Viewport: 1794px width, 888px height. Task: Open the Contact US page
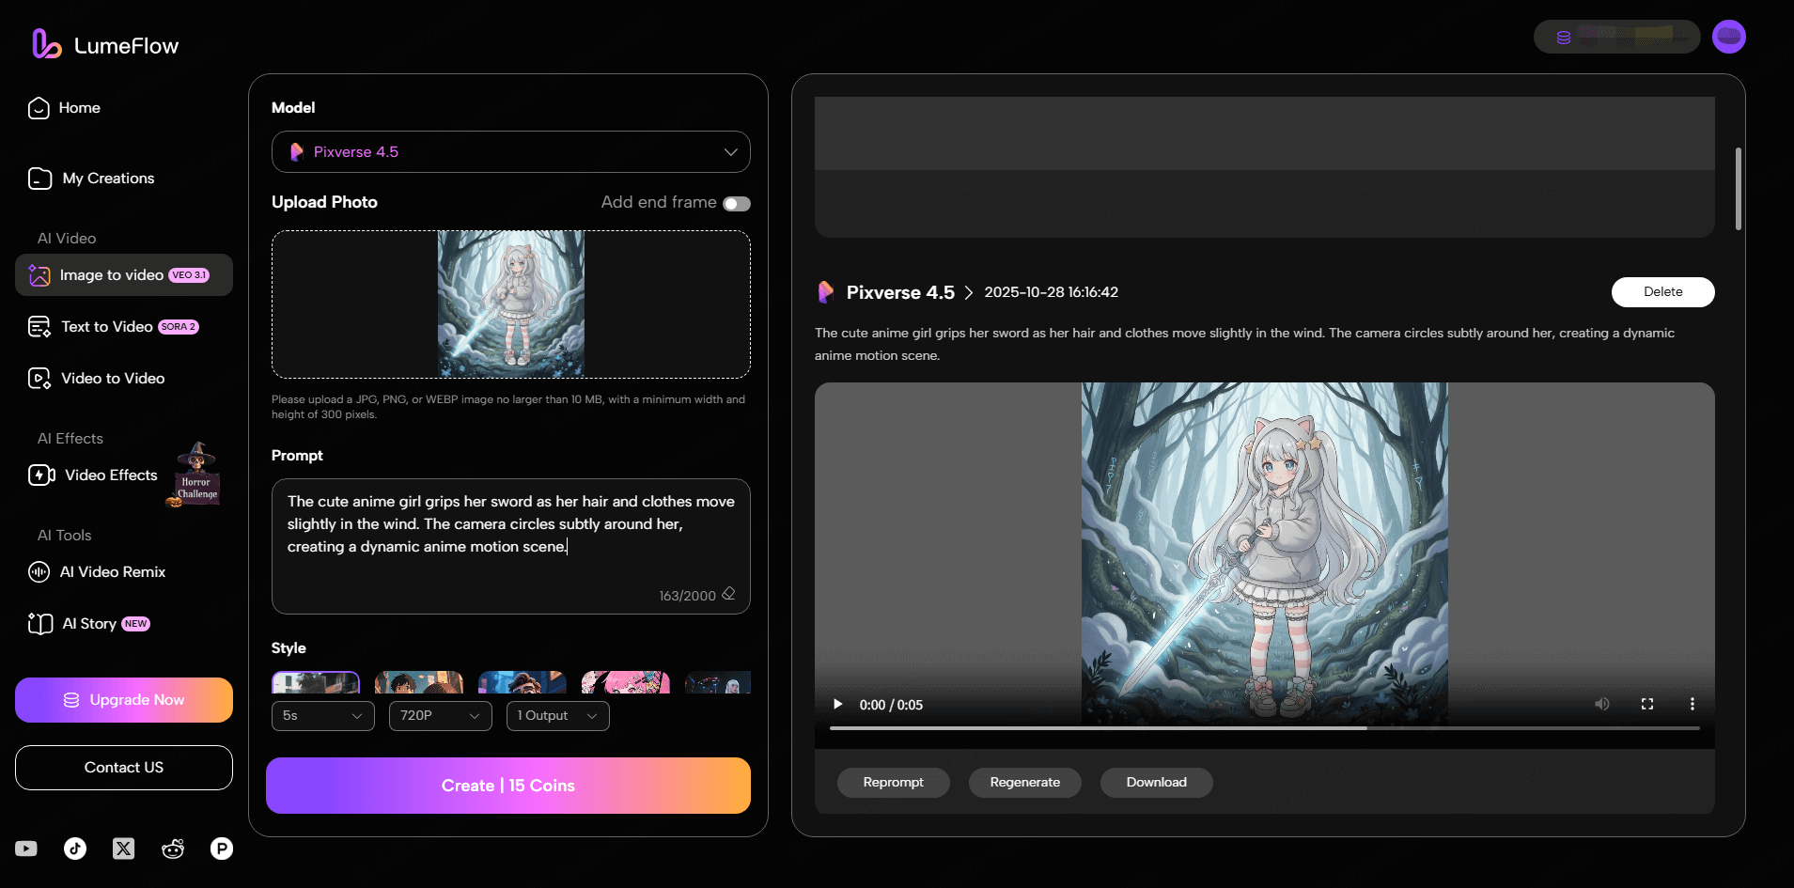123,767
